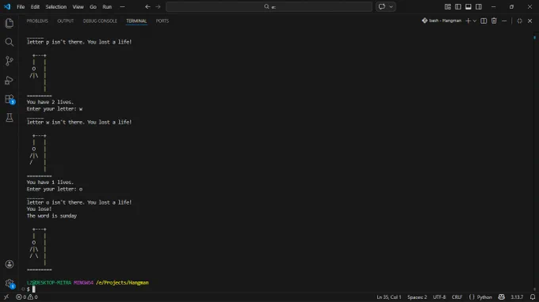Click text 'You have 2 lives.'

point(50,102)
